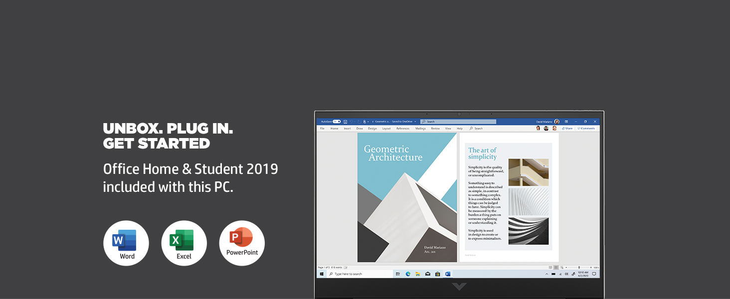Switch to the Help tab
The image size is (730, 299).
[x=460, y=129]
